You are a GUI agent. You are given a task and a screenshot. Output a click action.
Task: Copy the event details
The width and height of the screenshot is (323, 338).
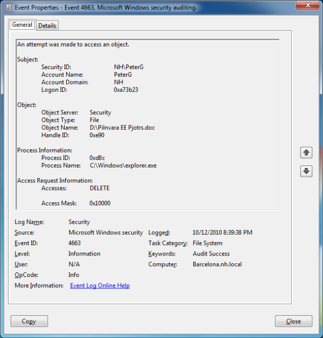(29, 321)
